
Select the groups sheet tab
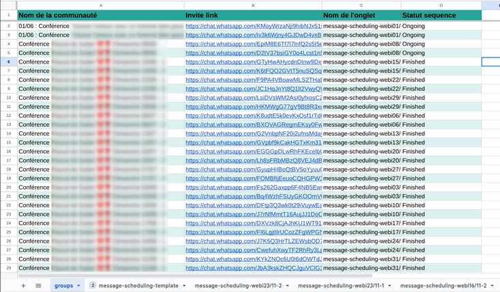(x=64, y=285)
